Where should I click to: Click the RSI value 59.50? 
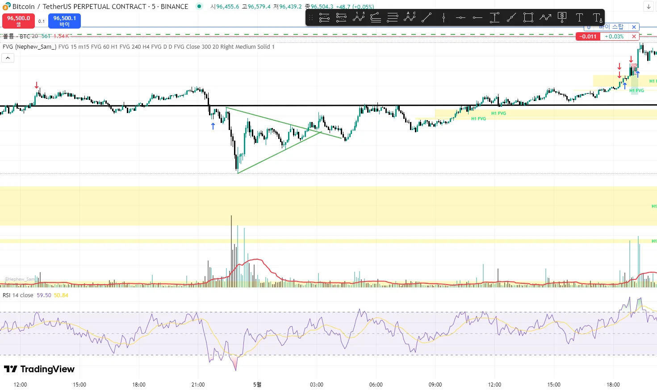click(44, 295)
